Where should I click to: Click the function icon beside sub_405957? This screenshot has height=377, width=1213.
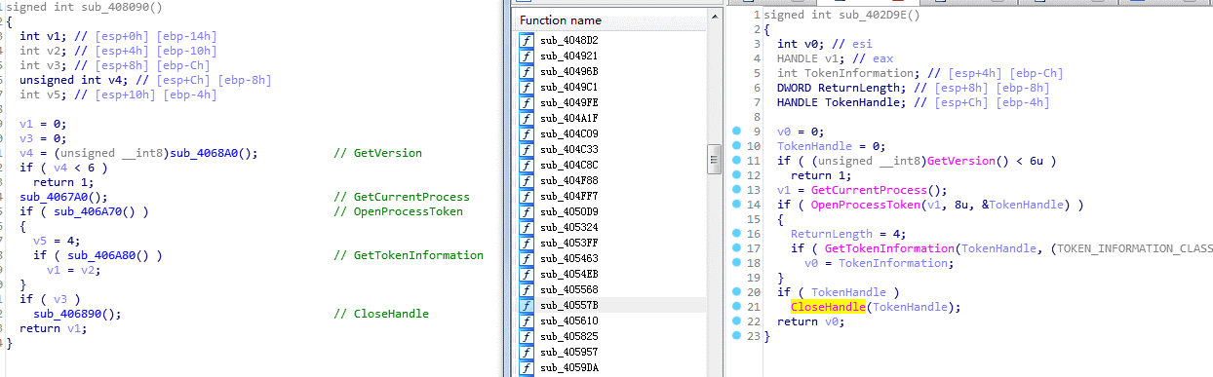tap(527, 352)
